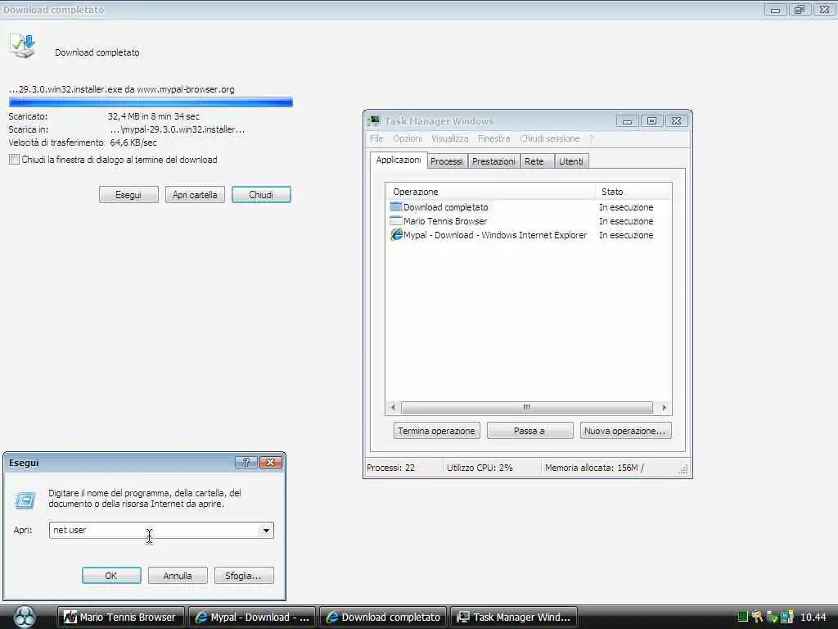Select the Mypal - Download Internet Explorer row
838x629 pixels.
pyautogui.click(x=528, y=235)
